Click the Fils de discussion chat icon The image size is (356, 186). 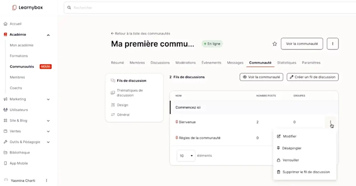(x=113, y=81)
